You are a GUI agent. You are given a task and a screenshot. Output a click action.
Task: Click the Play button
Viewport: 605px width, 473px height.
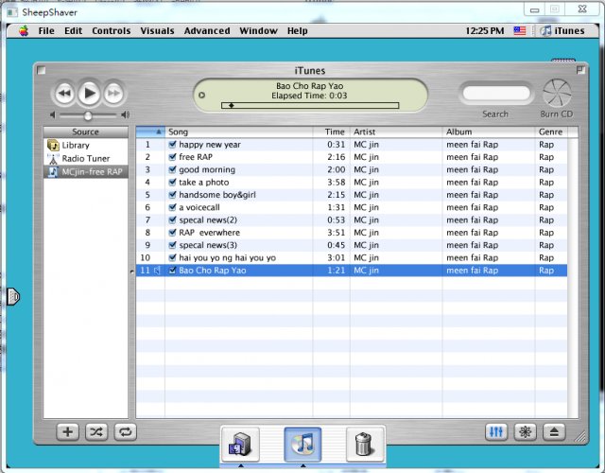point(89,93)
